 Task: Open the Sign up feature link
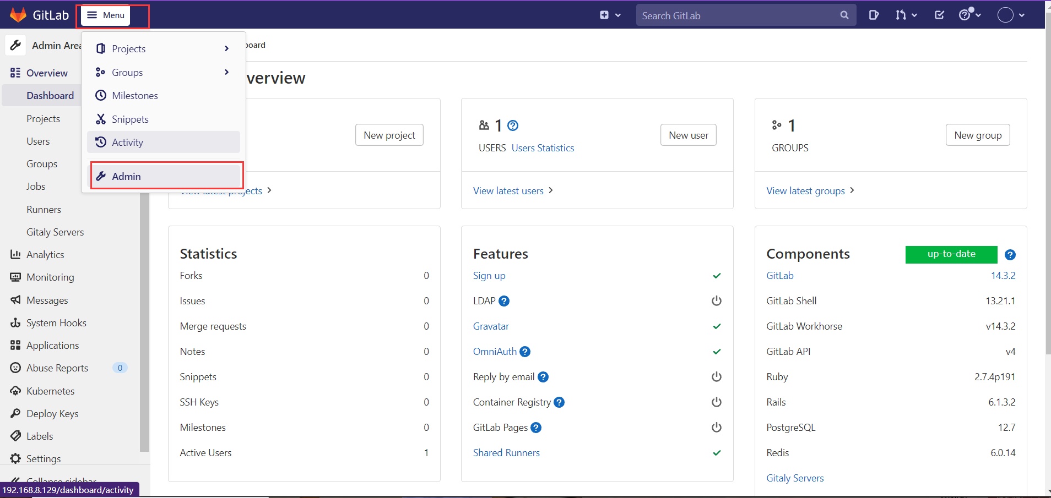click(489, 276)
